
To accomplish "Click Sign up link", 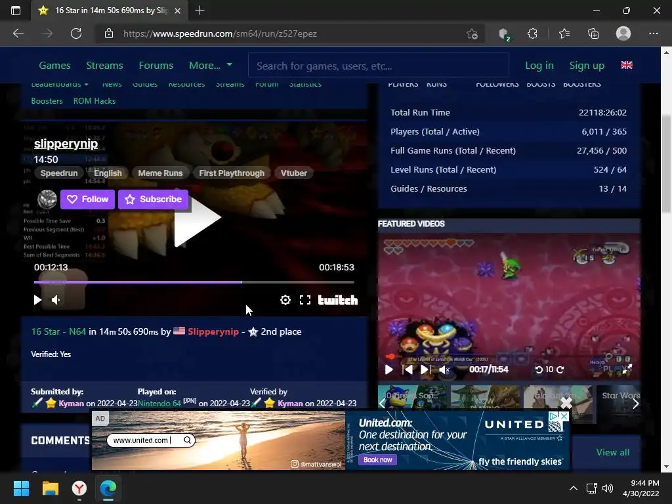I will pos(587,66).
